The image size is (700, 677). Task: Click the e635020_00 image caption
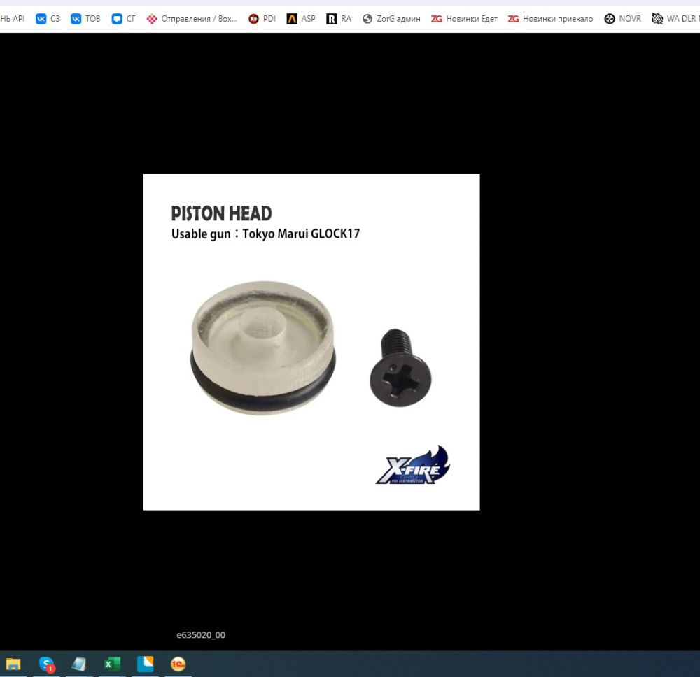201,635
